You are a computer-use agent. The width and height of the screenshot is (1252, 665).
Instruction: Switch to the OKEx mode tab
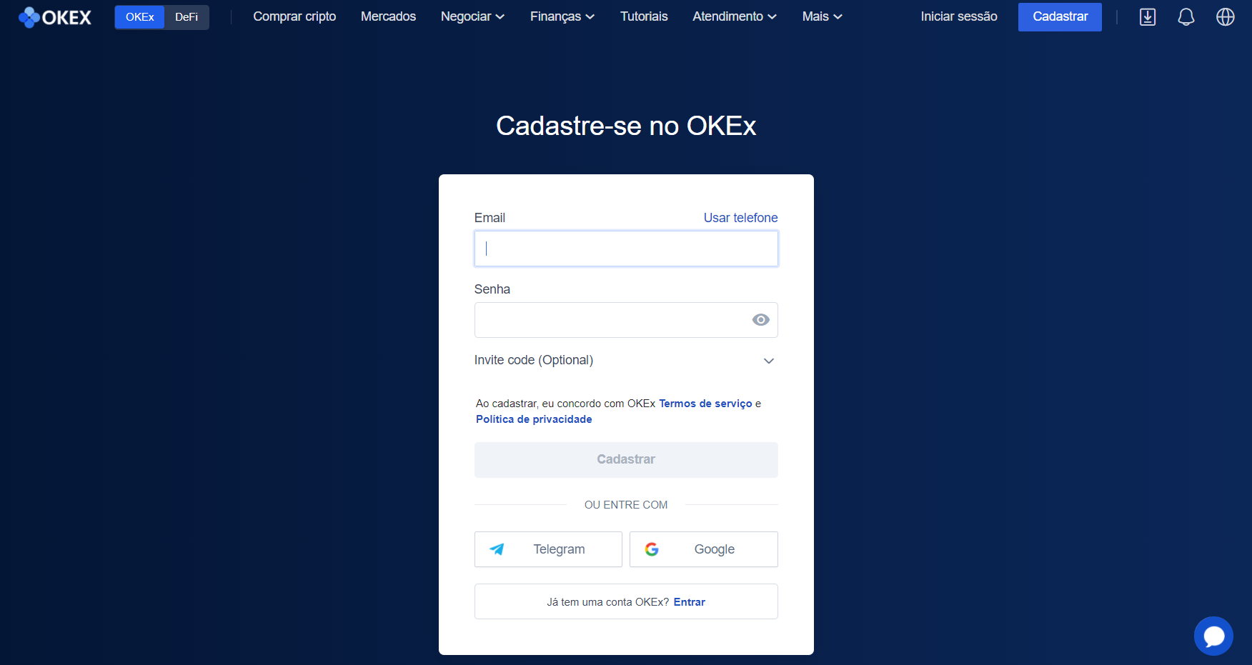click(140, 17)
